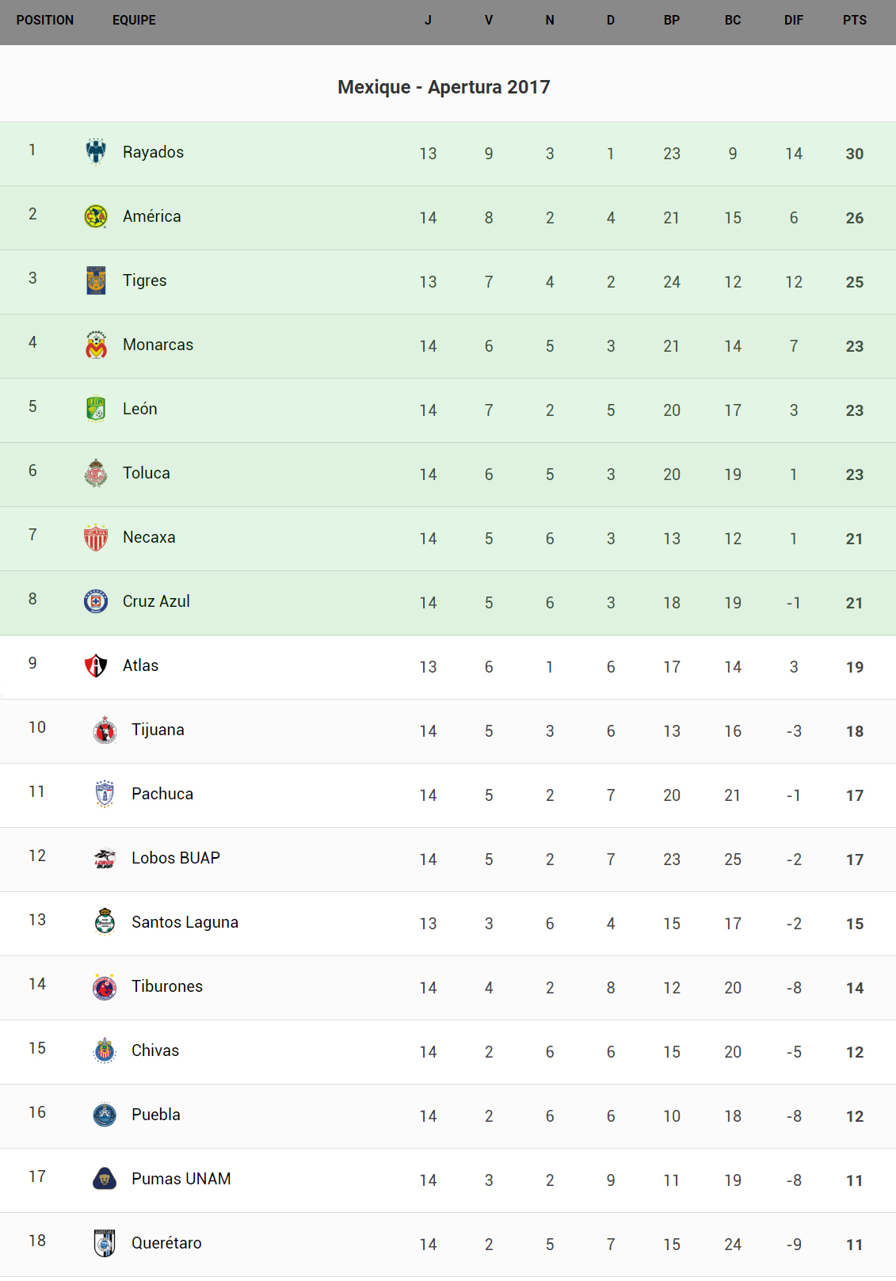This screenshot has width=896, height=1281.
Task: Click the Pumas UNAM logo
Action: tap(105, 1179)
